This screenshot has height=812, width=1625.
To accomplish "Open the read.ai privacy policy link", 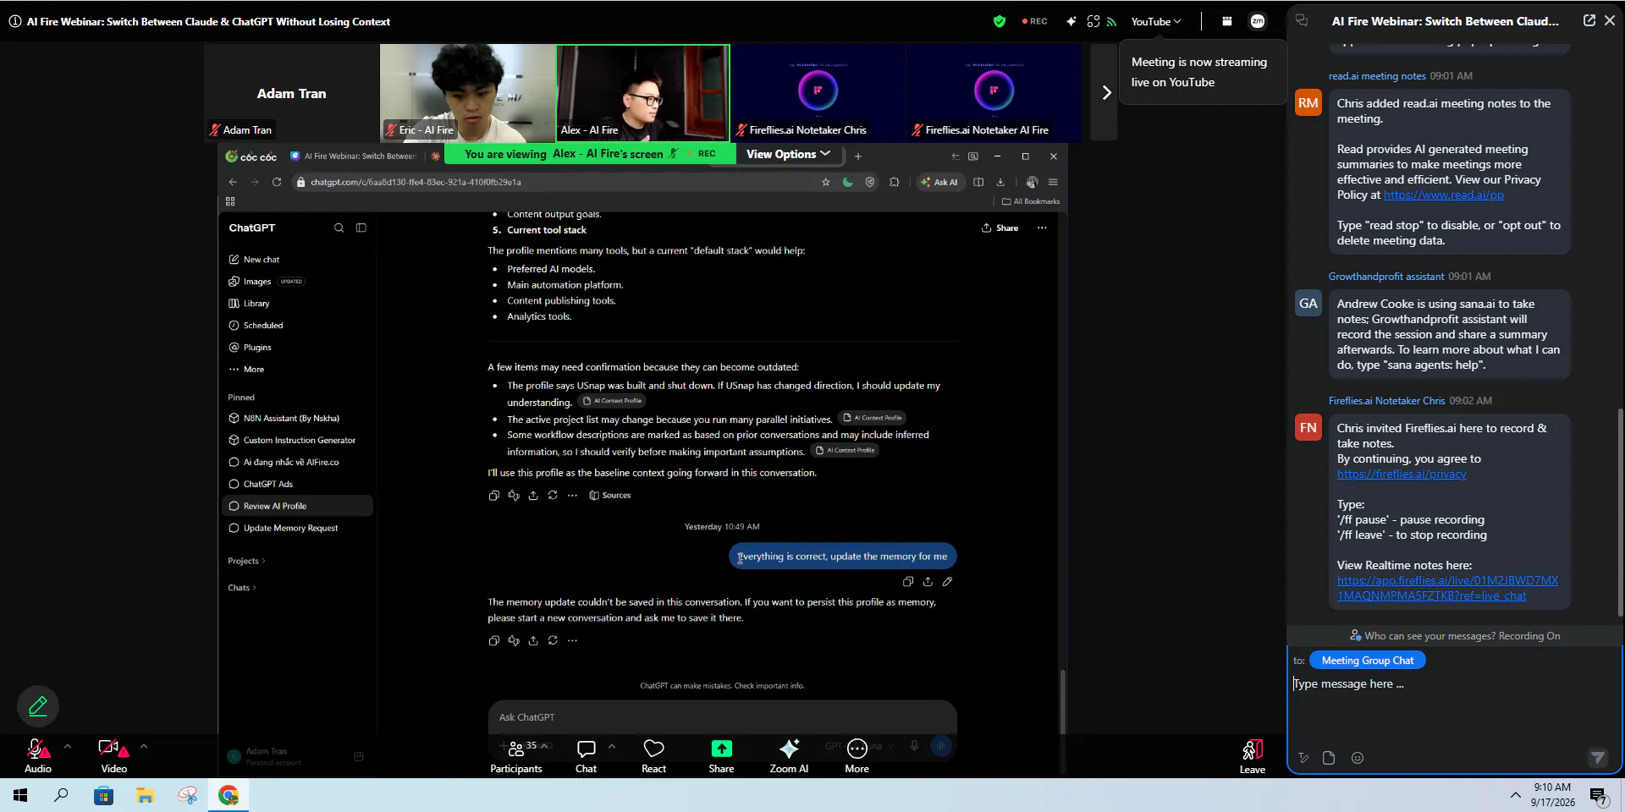I will pyautogui.click(x=1443, y=195).
